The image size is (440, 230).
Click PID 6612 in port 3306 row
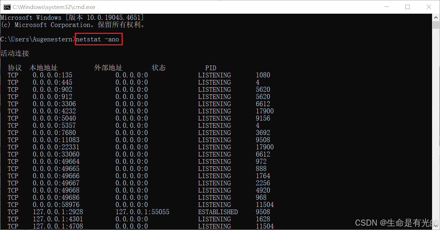[x=263, y=104]
